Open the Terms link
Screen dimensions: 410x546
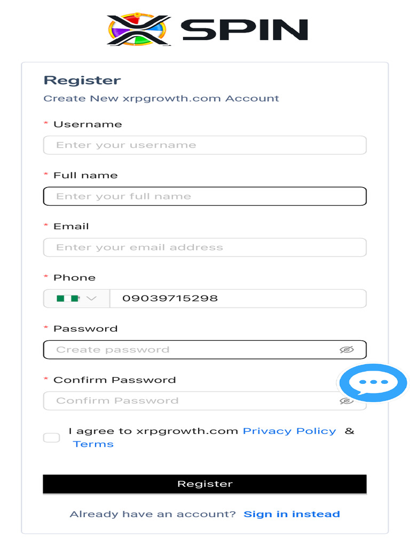click(x=93, y=444)
